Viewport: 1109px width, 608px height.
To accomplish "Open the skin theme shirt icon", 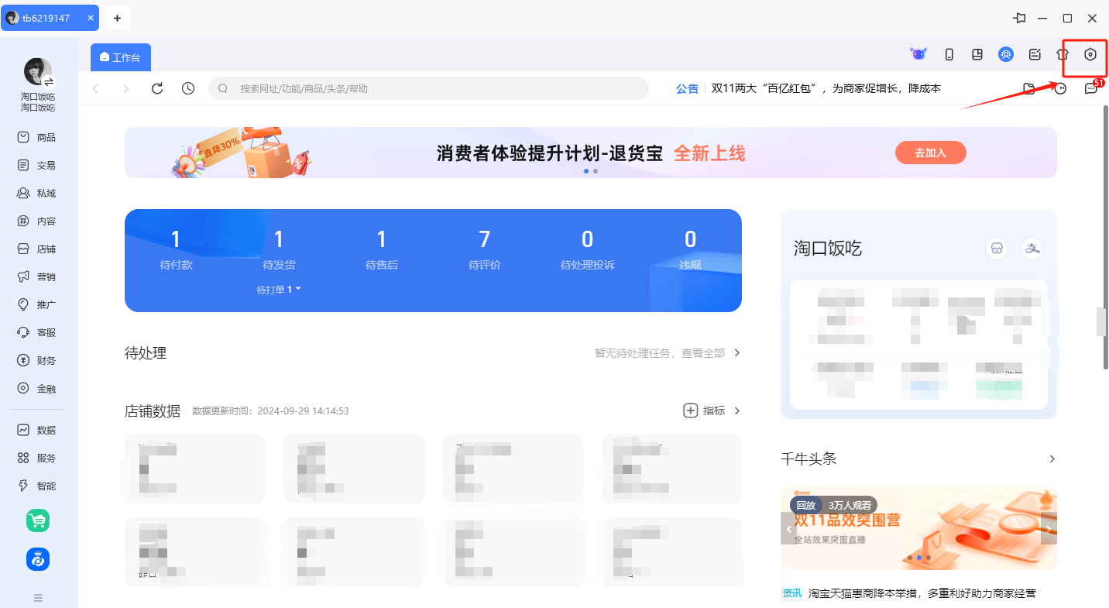I will [1063, 54].
